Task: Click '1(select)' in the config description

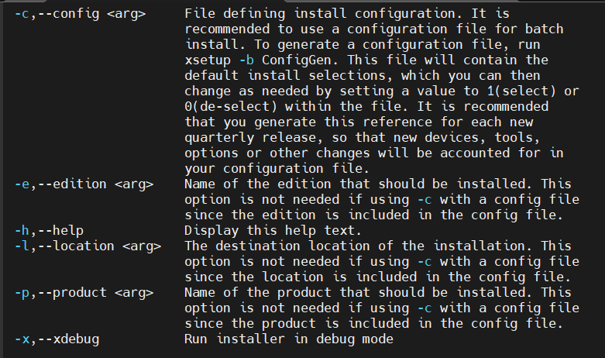Action: pos(521,91)
